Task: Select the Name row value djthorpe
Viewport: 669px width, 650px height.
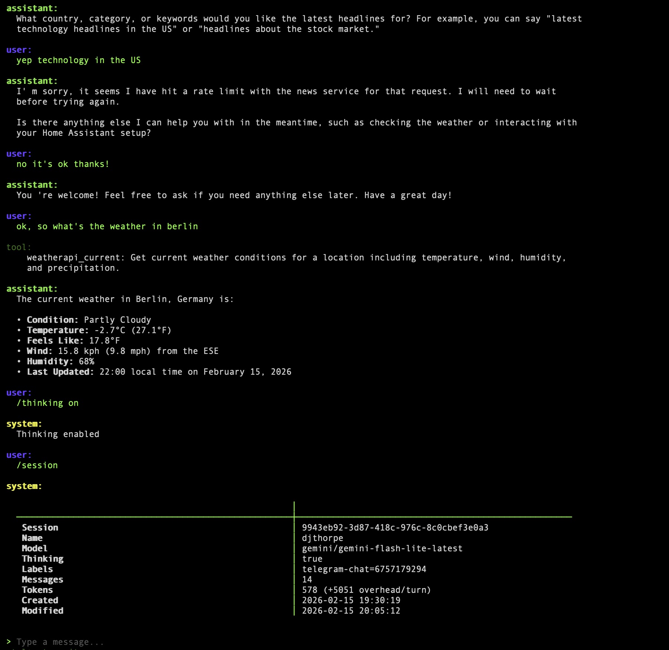Action: pos(322,538)
